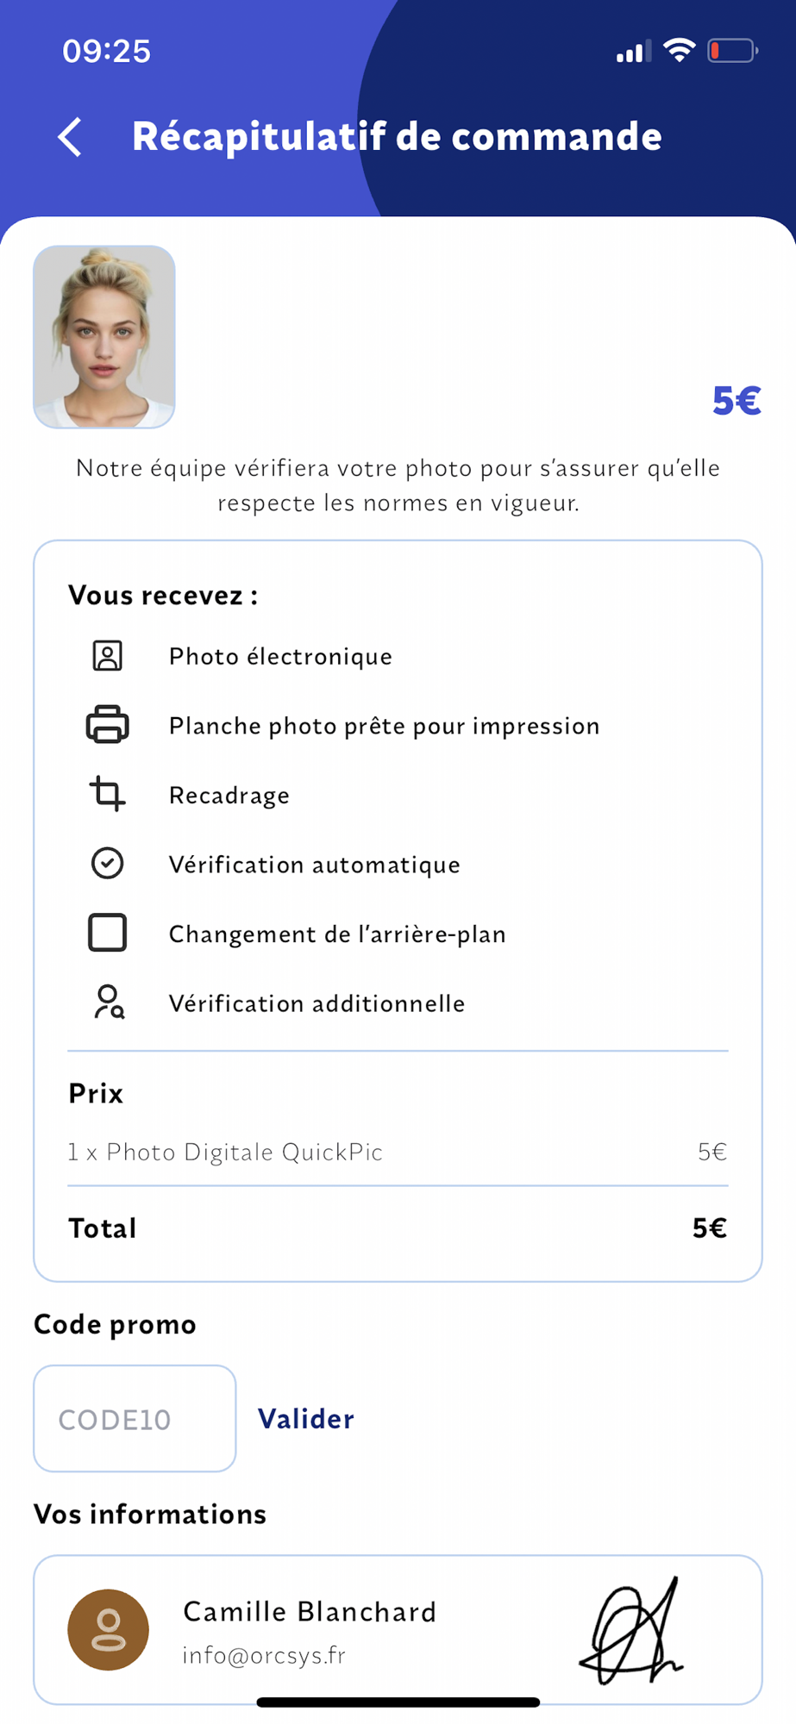Go back using the header chevron arrow
796x1724 pixels.
70,137
